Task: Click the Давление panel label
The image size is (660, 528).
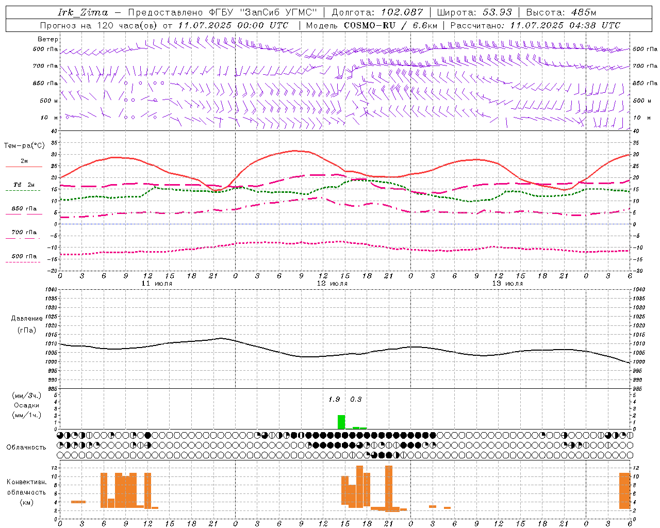Action: pyautogui.click(x=27, y=319)
